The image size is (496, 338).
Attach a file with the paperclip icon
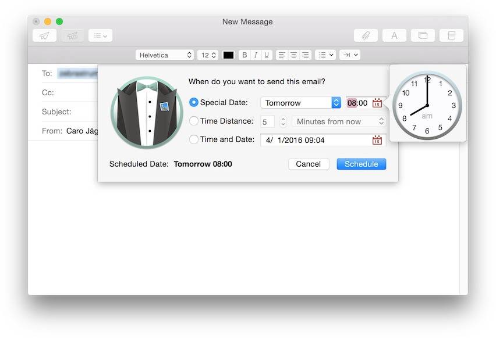(x=366, y=35)
